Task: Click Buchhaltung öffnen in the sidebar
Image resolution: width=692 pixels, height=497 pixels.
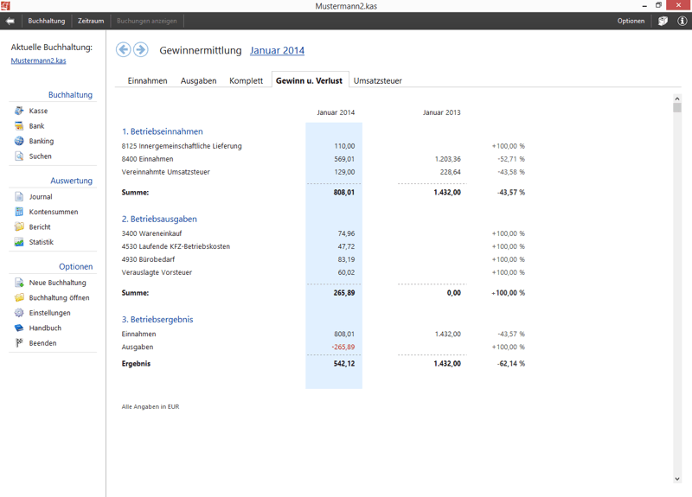Action: [59, 297]
